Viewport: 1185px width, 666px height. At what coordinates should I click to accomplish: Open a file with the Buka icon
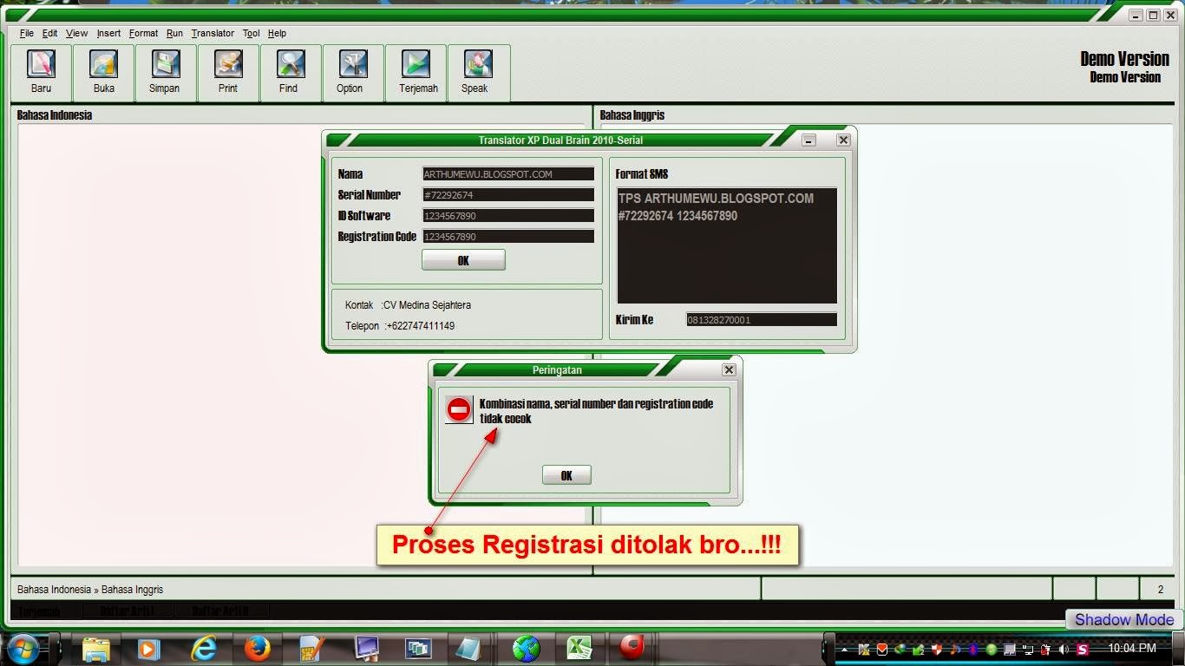pyautogui.click(x=103, y=65)
